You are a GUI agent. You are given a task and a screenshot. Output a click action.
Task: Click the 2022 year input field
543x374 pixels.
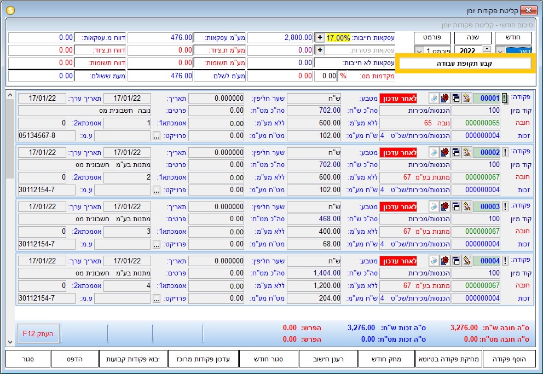coord(468,50)
